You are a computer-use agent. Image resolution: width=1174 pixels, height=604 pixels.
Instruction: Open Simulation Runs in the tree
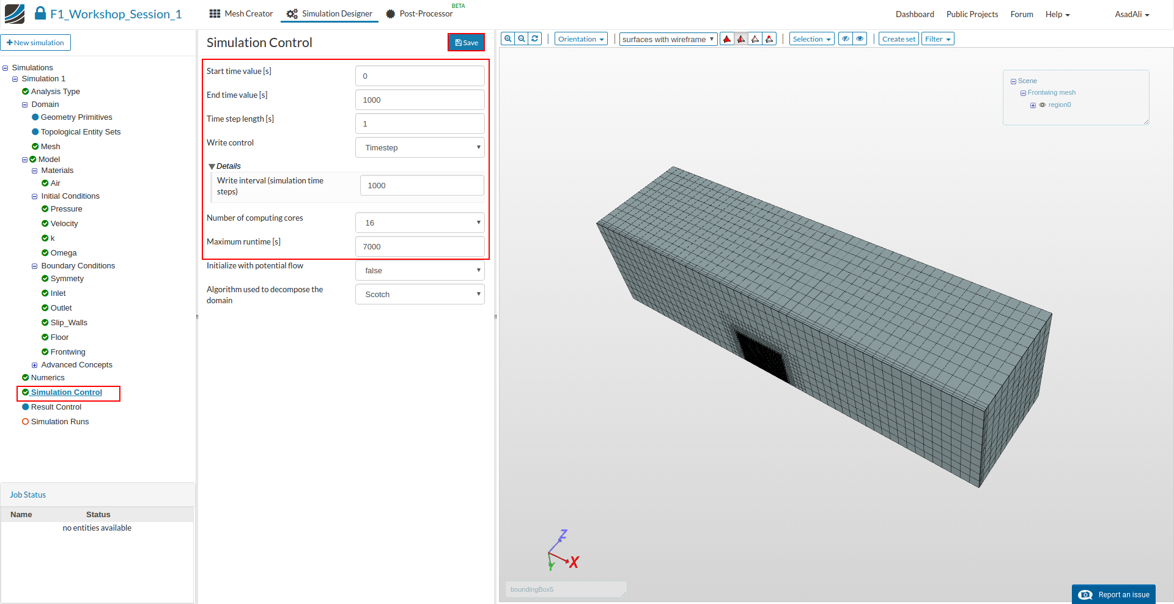point(60,422)
